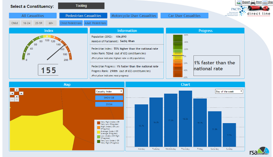This screenshot has width=273, height=157.
Task: Toggle the Child Pedestrians filter
Action: click(x=71, y=23)
